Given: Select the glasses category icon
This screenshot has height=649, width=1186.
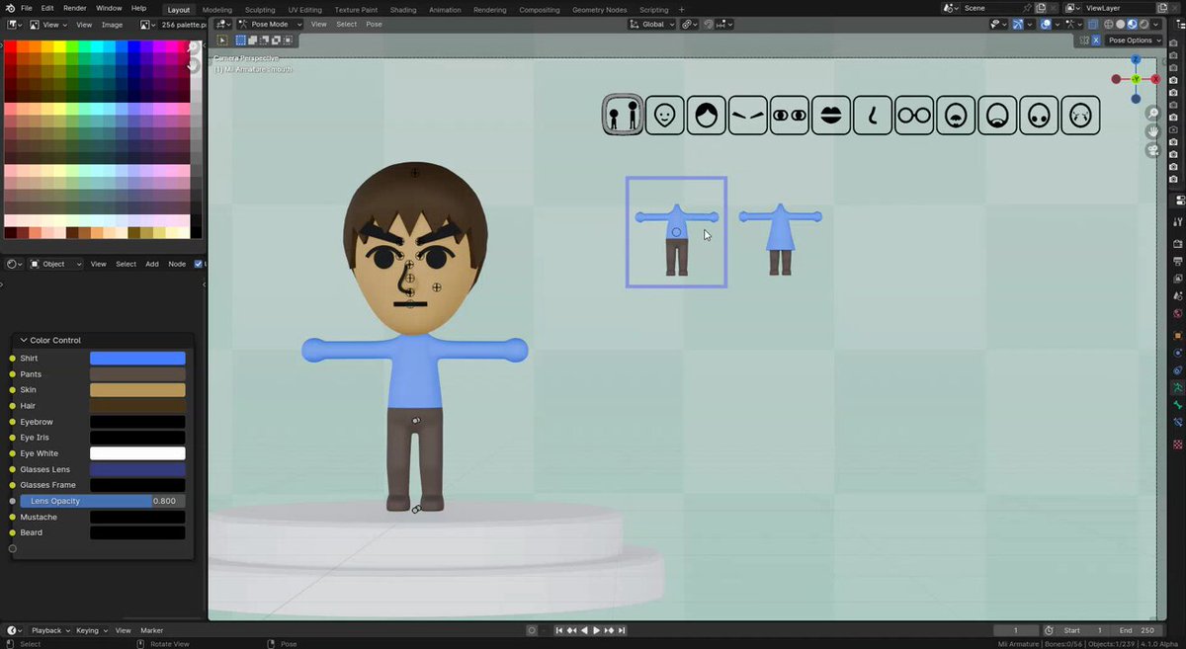Looking at the screenshot, I should click(x=914, y=116).
